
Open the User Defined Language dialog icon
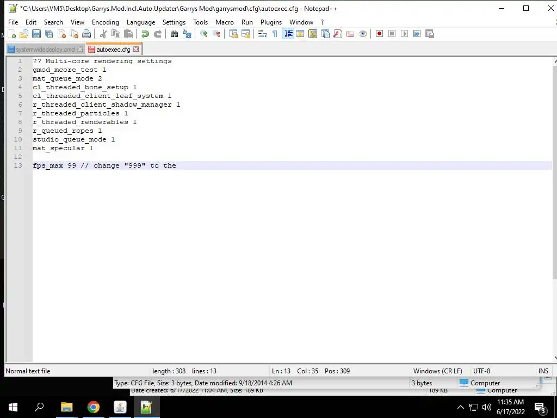click(300, 34)
